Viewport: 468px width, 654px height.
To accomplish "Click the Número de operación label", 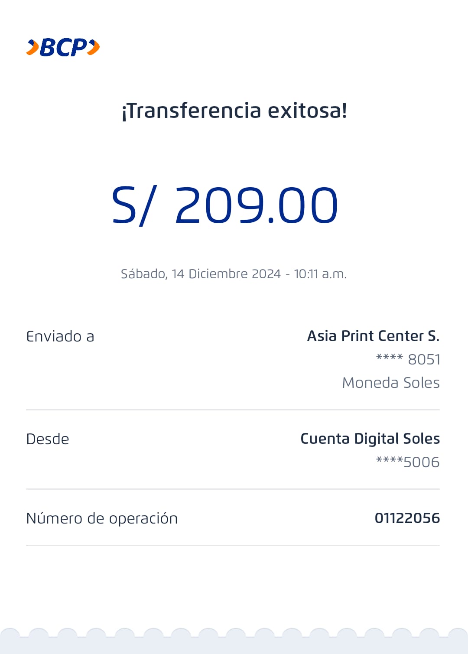I will click(102, 518).
